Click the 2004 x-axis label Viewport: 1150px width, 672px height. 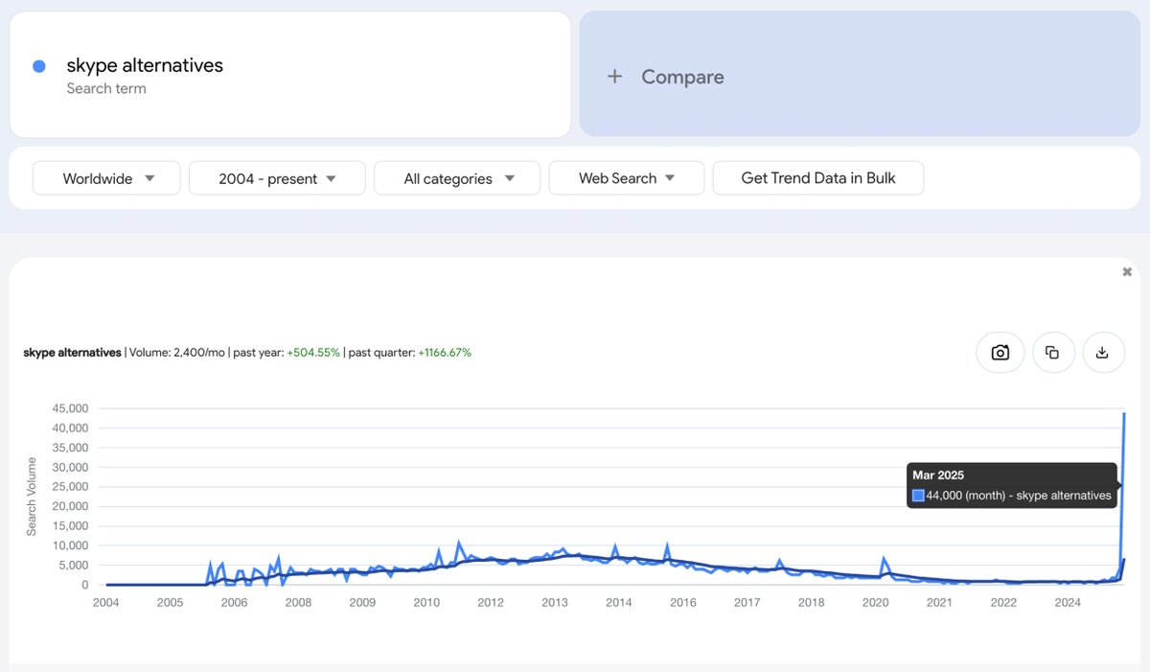(x=106, y=603)
